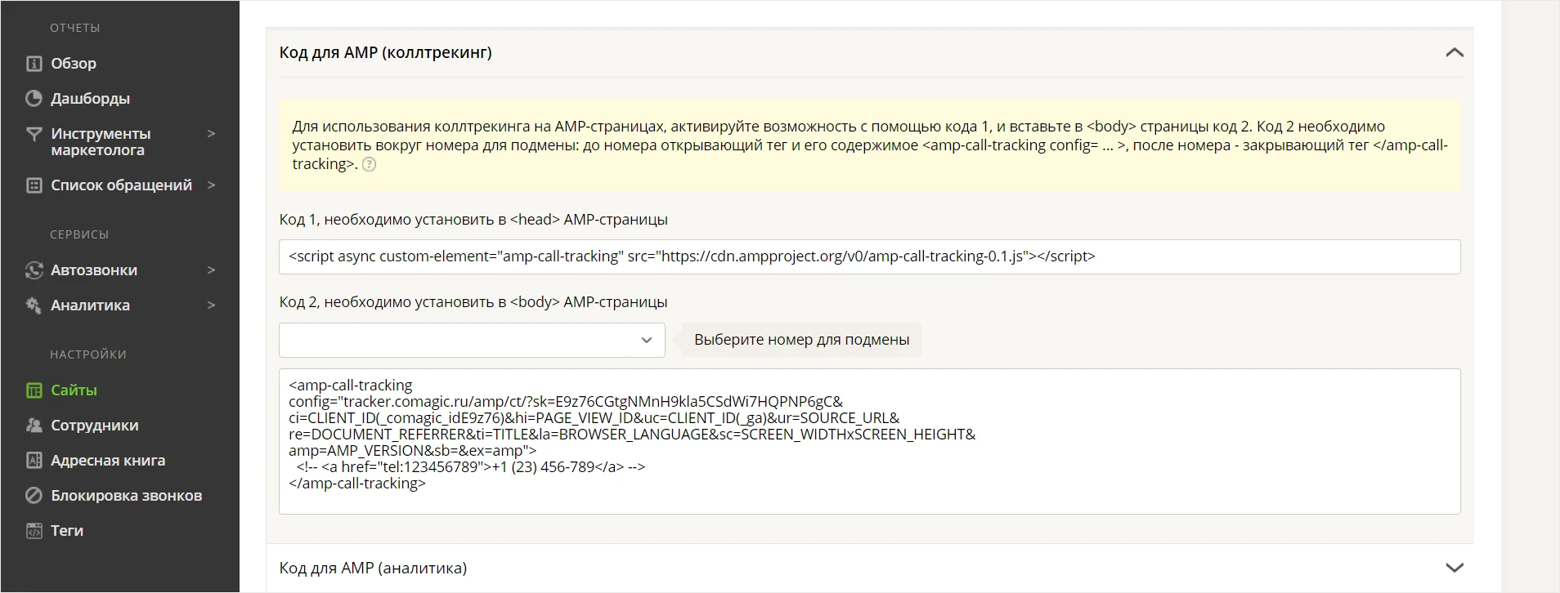Click the Аналитика gears icon
This screenshot has height=593, width=1560.
[34, 305]
